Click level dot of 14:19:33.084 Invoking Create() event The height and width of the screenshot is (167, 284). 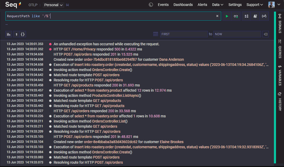[x=50, y=152]
